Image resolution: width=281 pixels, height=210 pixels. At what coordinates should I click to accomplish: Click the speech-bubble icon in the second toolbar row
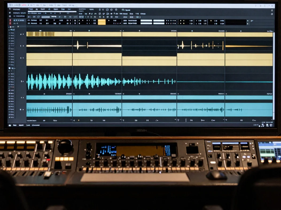pos(111,14)
